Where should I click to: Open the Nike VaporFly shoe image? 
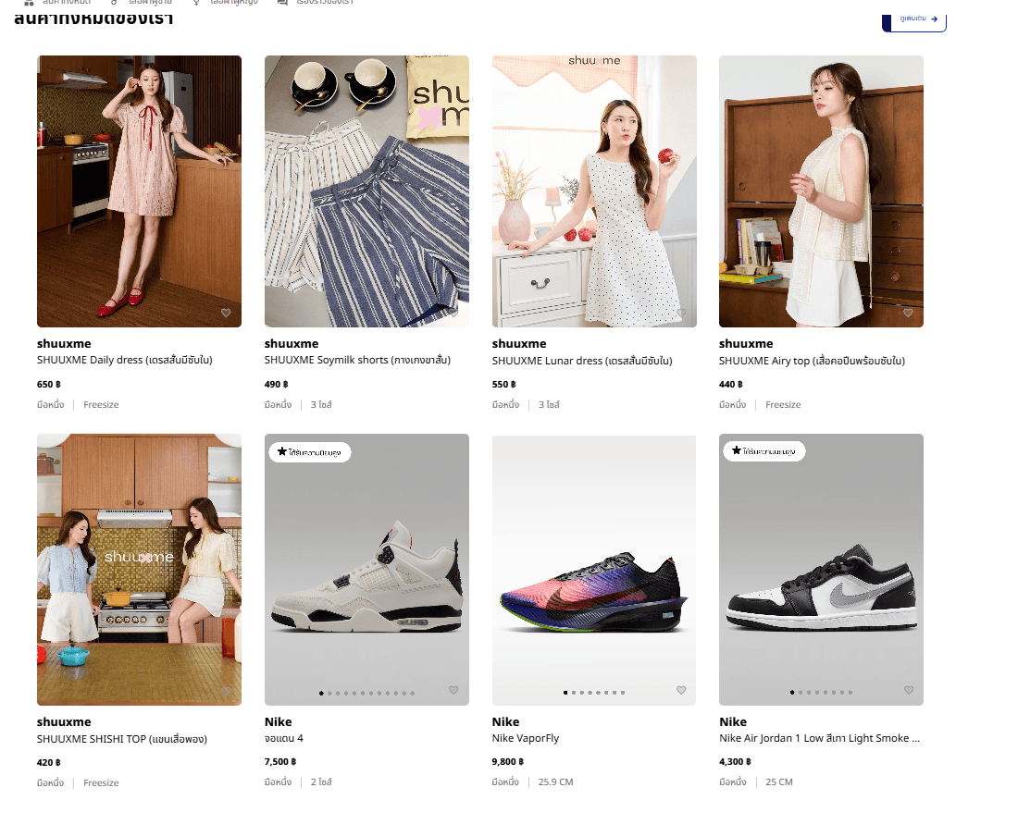(x=594, y=570)
